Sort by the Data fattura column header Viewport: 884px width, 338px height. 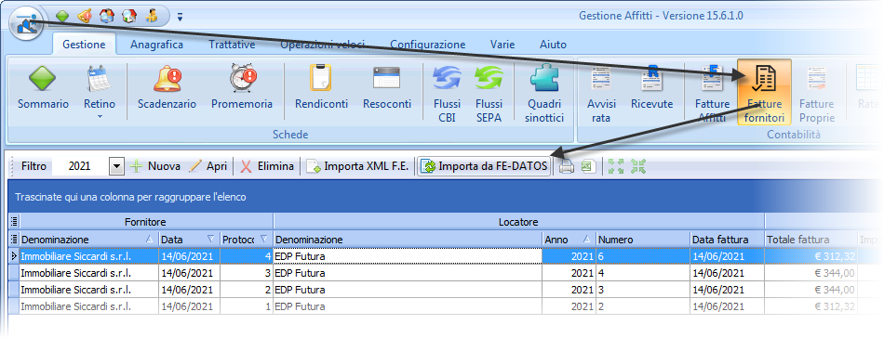click(x=728, y=240)
